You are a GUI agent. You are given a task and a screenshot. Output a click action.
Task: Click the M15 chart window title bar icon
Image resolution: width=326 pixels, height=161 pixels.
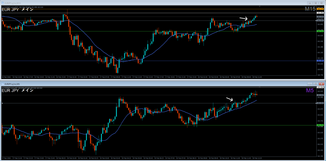pos(3,3)
